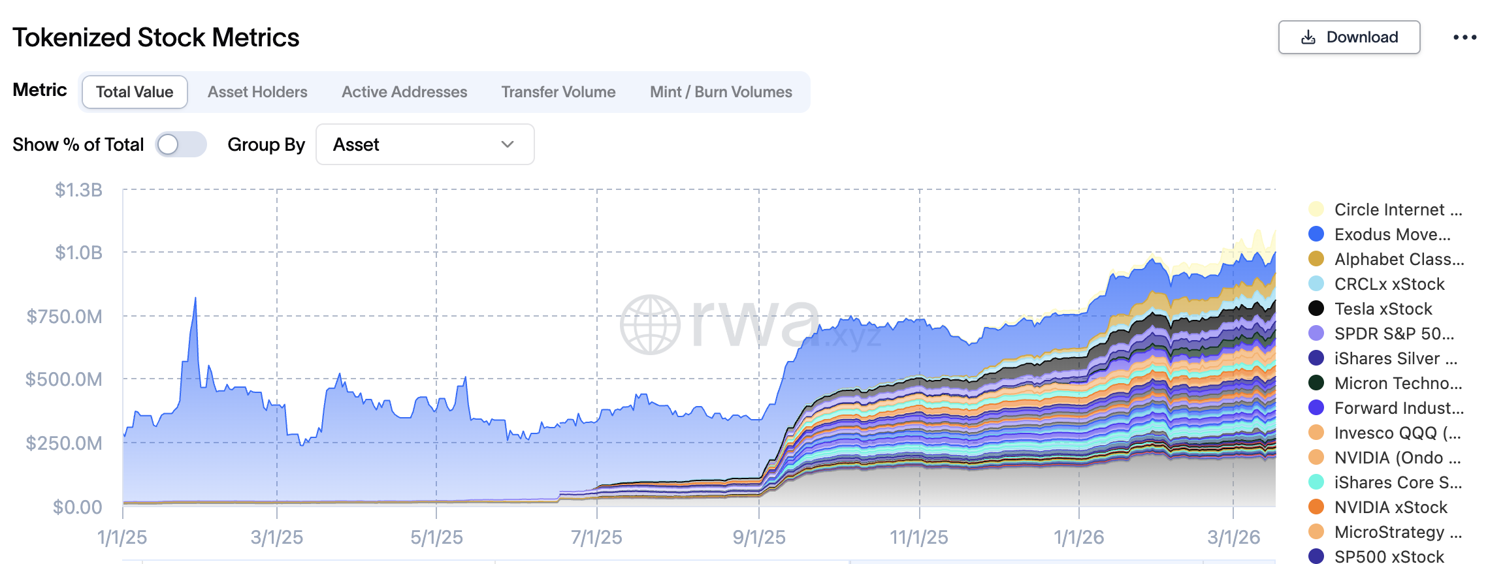Click the 11/1/25 x-axis date label
Screen dimensions: 1488x564
pyautogui.click(x=919, y=537)
